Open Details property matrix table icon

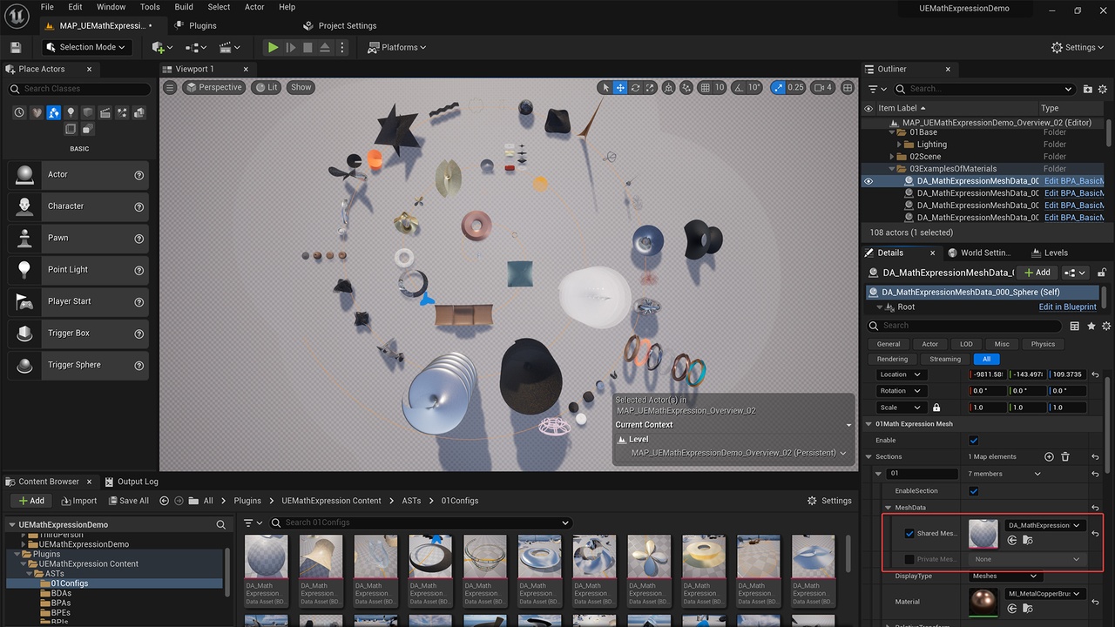point(1074,326)
